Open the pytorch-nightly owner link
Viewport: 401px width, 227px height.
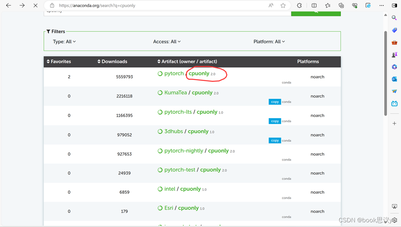click(x=184, y=151)
